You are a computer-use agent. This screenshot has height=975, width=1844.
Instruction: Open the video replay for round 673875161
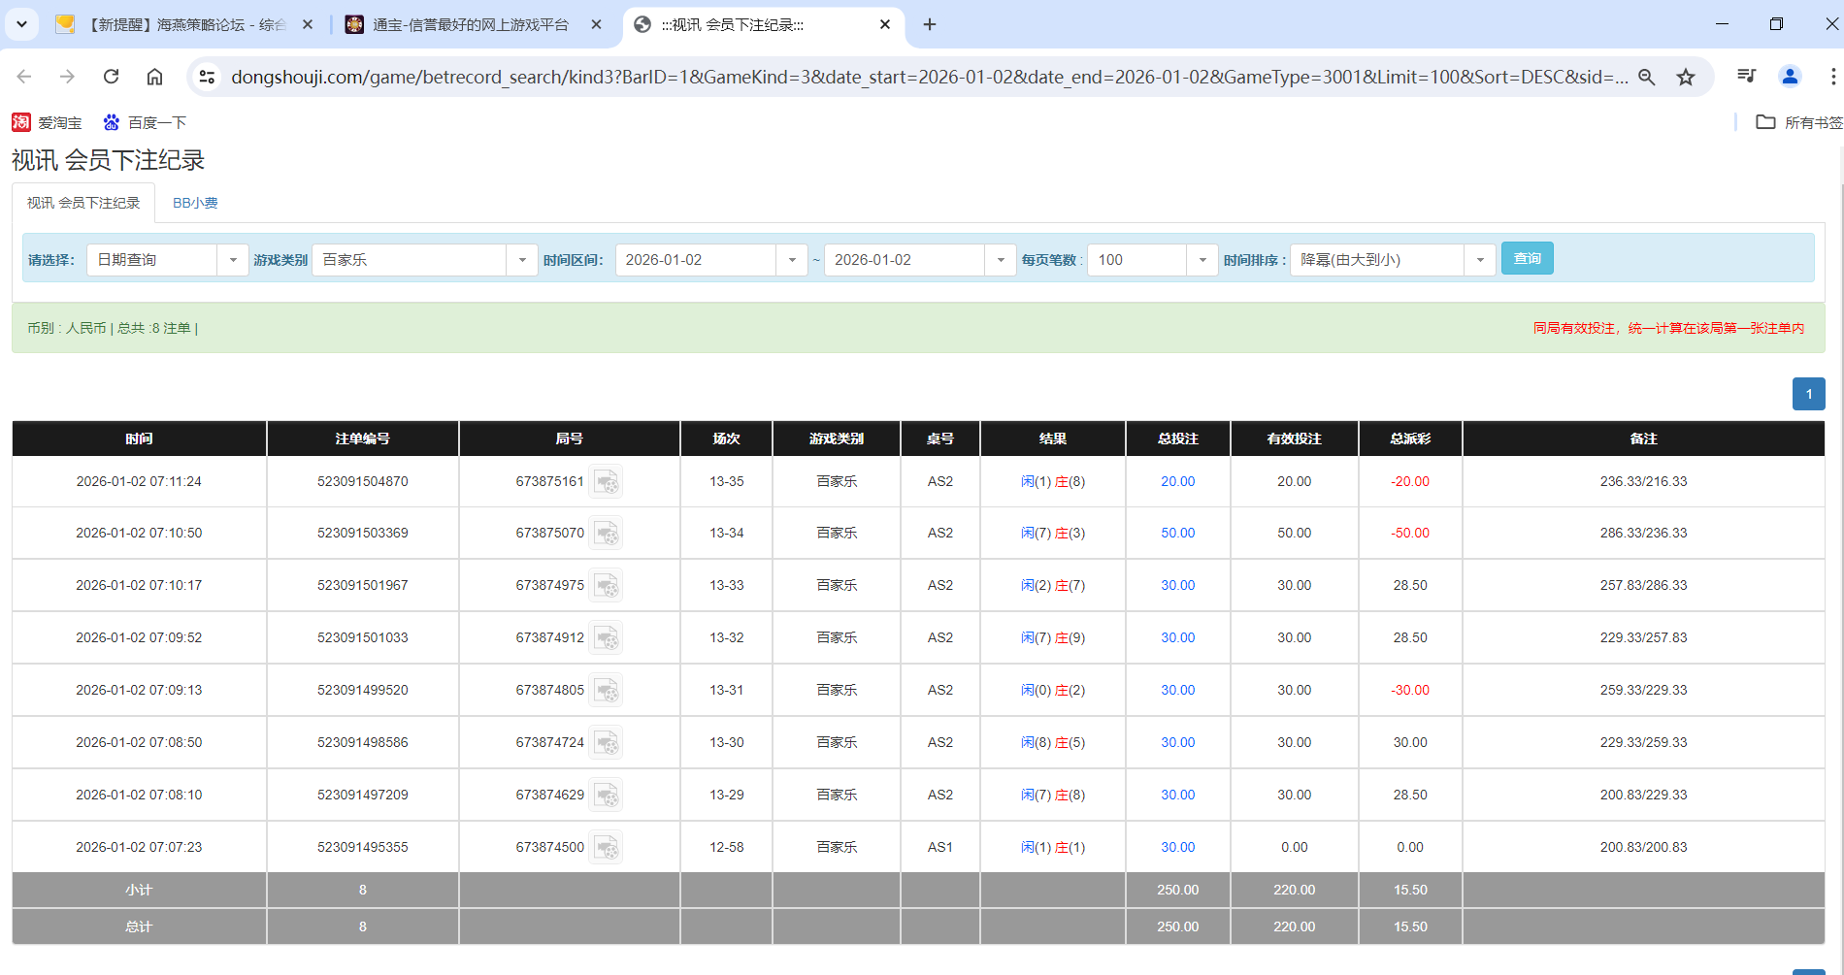click(607, 481)
